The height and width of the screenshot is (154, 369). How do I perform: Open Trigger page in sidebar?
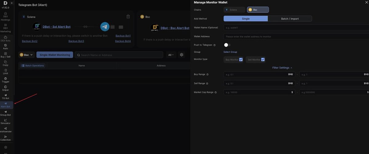tap(6, 80)
